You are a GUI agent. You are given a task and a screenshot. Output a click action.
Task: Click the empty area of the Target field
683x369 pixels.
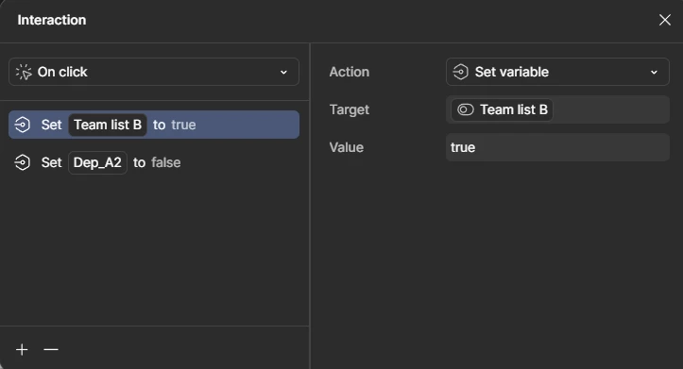(x=610, y=109)
